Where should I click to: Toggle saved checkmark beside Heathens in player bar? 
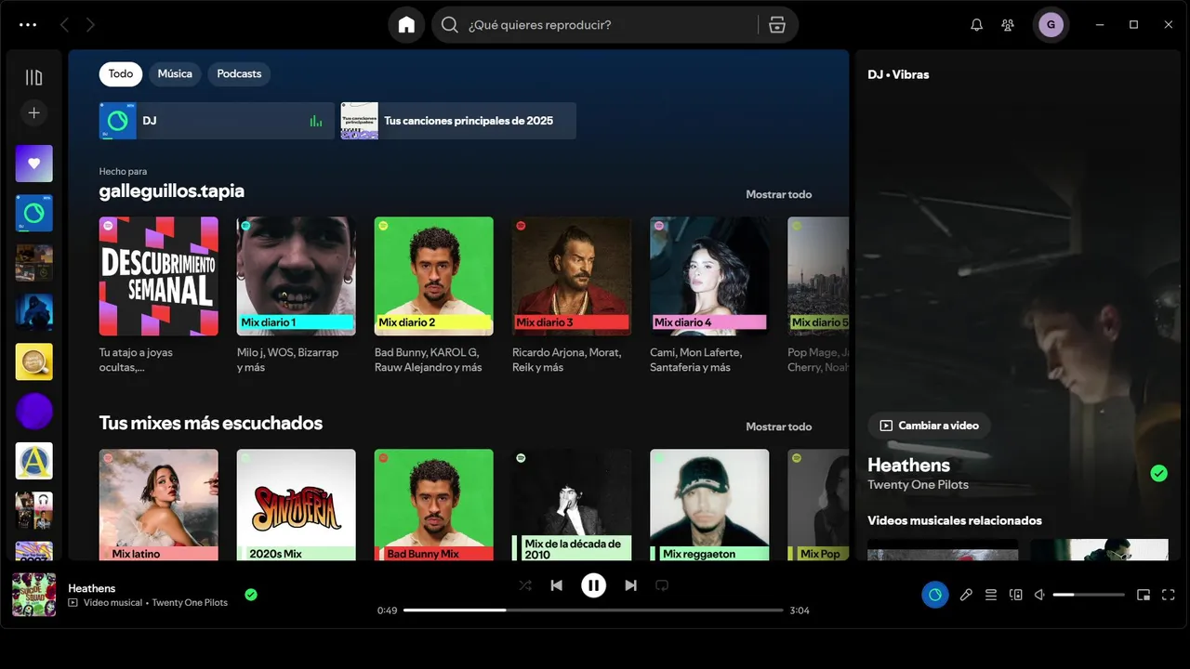pos(251,595)
